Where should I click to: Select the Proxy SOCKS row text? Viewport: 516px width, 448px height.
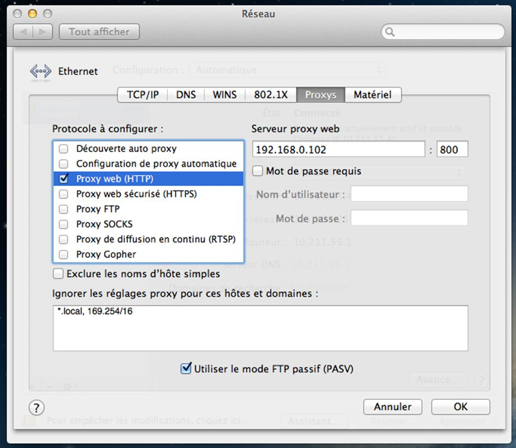click(105, 224)
